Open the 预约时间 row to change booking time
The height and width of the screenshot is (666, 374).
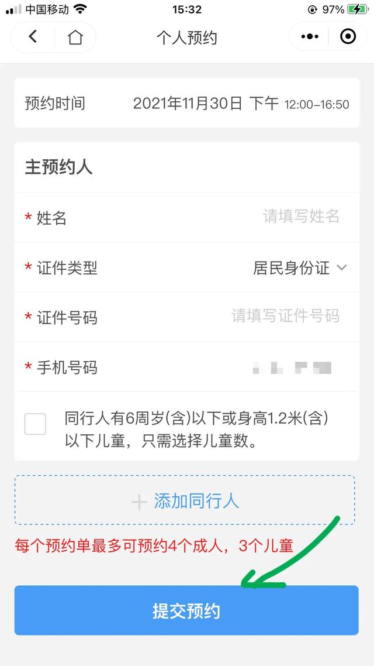click(187, 104)
